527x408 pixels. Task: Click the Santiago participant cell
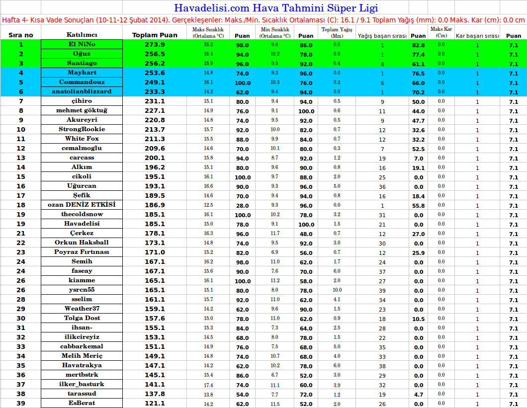click(x=82, y=64)
